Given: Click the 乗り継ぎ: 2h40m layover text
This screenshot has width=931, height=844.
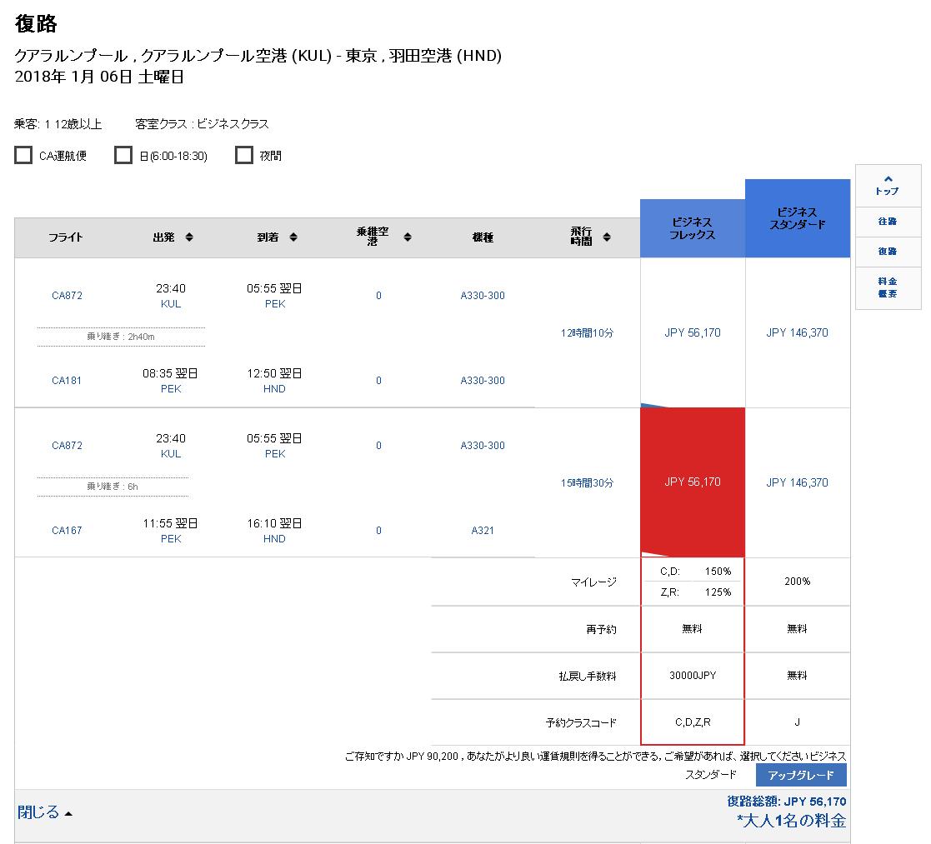Looking at the screenshot, I should coord(121,337).
